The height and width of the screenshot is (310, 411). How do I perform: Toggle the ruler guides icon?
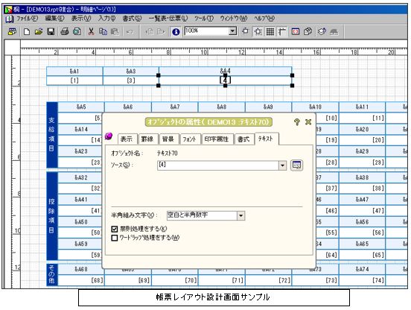point(282,32)
